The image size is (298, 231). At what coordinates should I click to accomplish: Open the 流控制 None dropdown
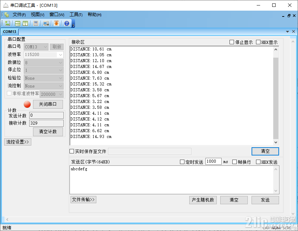[44, 86]
